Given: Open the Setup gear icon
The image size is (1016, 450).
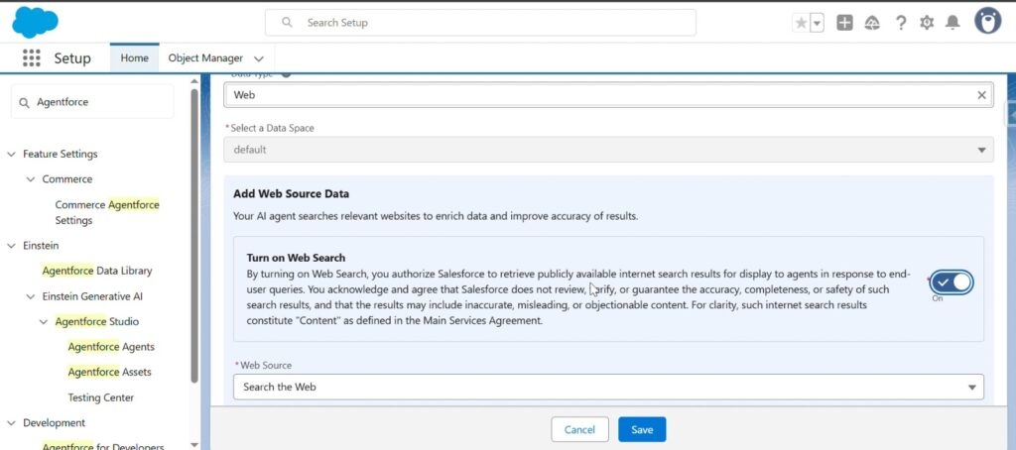Looking at the screenshot, I should [928, 24].
